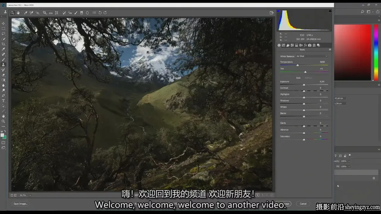The image size is (381, 214).
Task: Click the Temperature value field 5650
Action: [x=322, y=62]
